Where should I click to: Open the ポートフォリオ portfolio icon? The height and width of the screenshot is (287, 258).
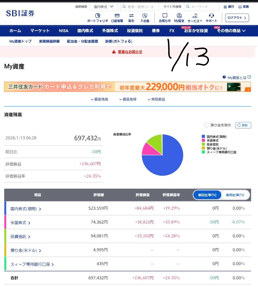click(98, 16)
